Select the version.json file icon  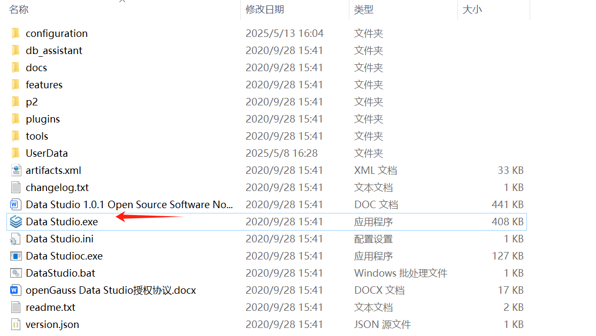16,324
